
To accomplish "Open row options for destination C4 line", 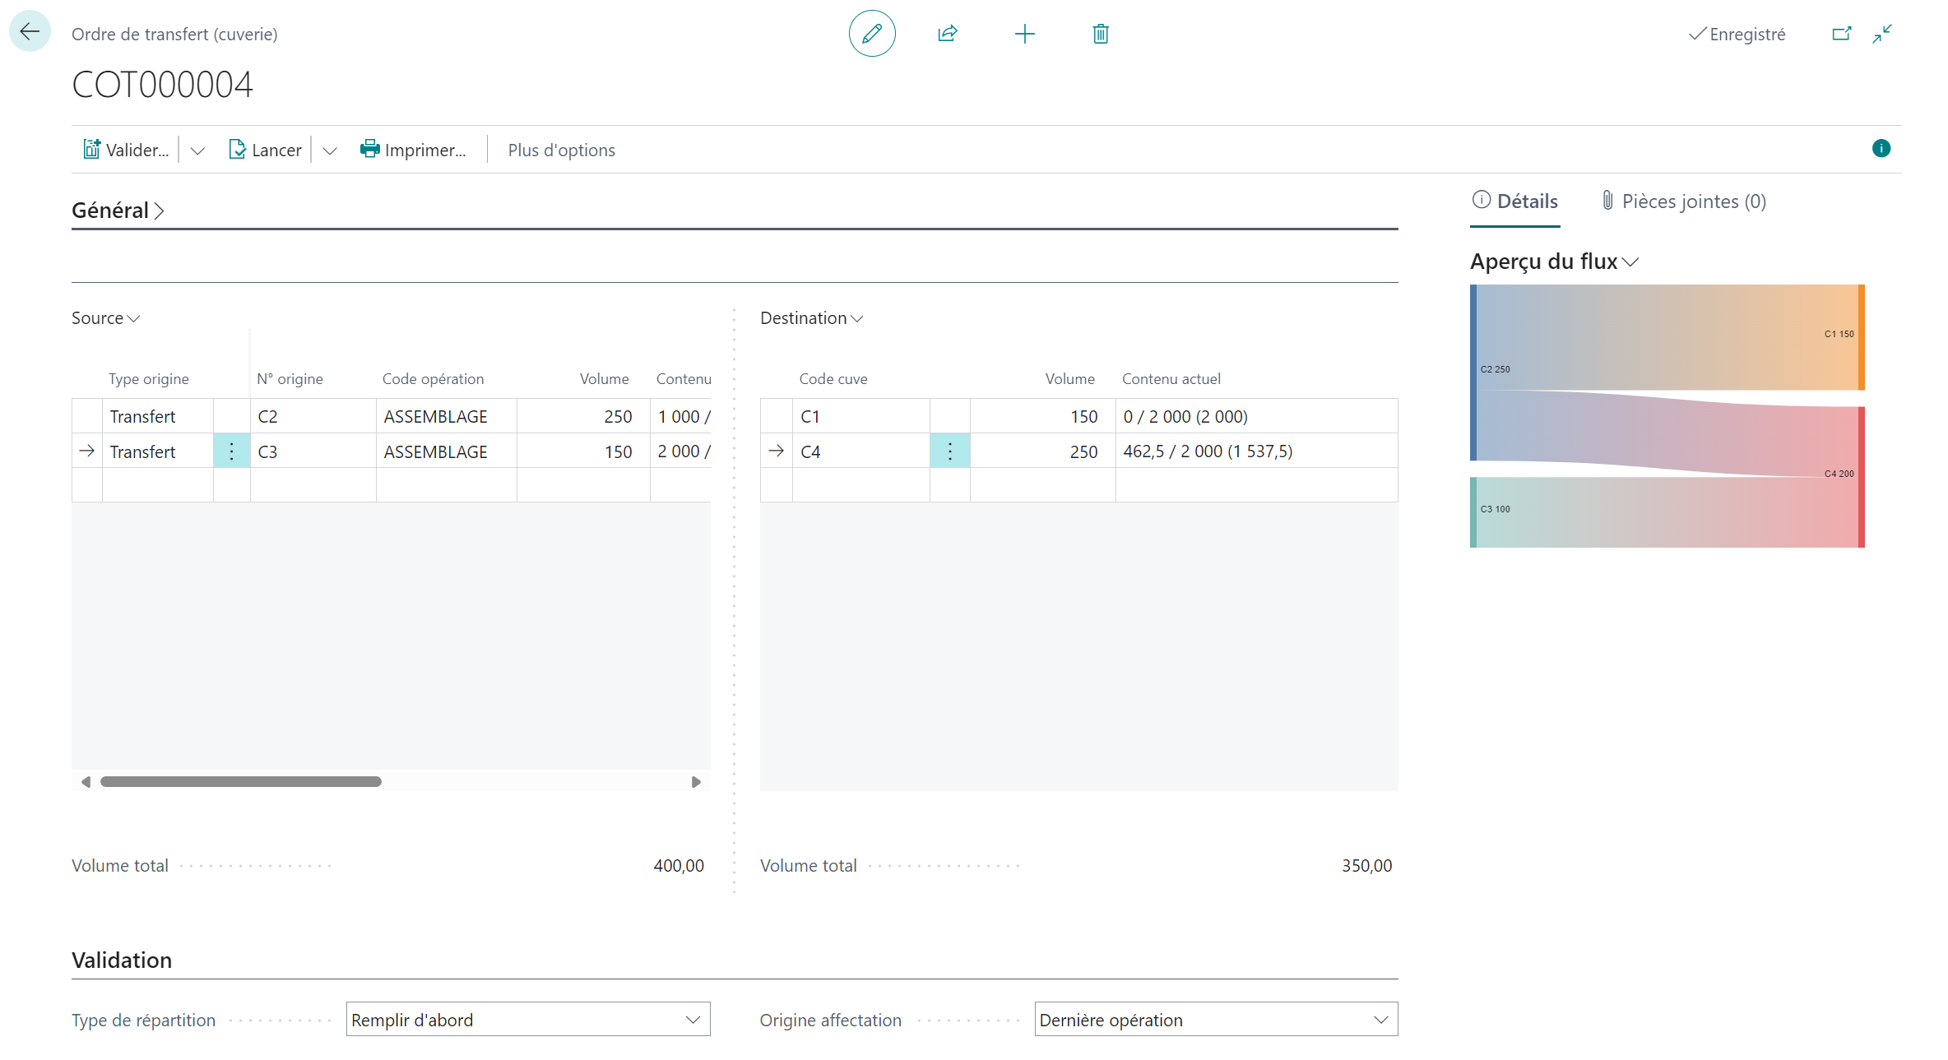I will coord(949,451).
